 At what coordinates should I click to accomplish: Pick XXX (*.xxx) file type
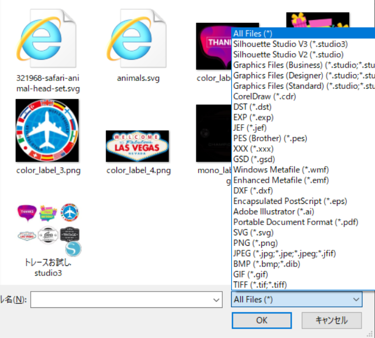303,149
